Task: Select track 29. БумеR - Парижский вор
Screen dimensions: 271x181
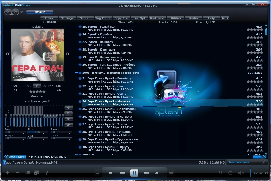Action: [x=170, y=59]
